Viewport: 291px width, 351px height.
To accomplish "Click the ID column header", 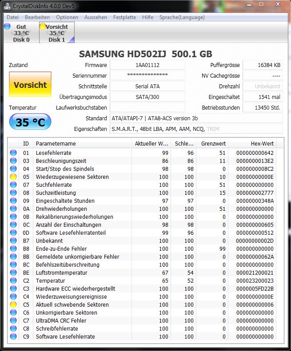I will tap(26, 143).
